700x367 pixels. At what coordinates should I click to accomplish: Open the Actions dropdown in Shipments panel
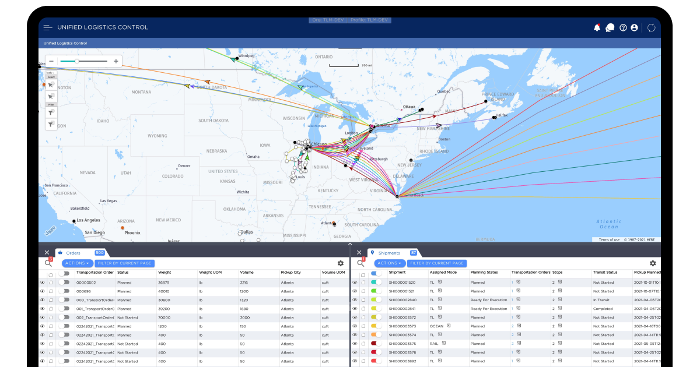point(390,263)
